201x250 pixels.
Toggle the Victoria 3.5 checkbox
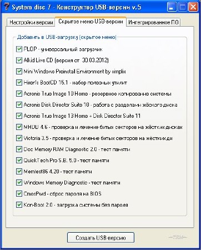pos(19,138)
